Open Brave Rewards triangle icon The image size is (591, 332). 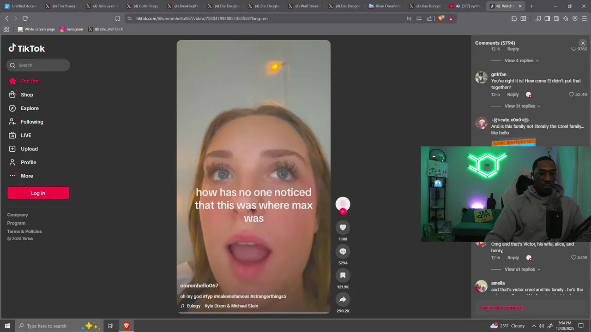point(451,18)
